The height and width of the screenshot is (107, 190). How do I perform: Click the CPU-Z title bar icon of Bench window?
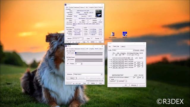(x=66, y=46)
